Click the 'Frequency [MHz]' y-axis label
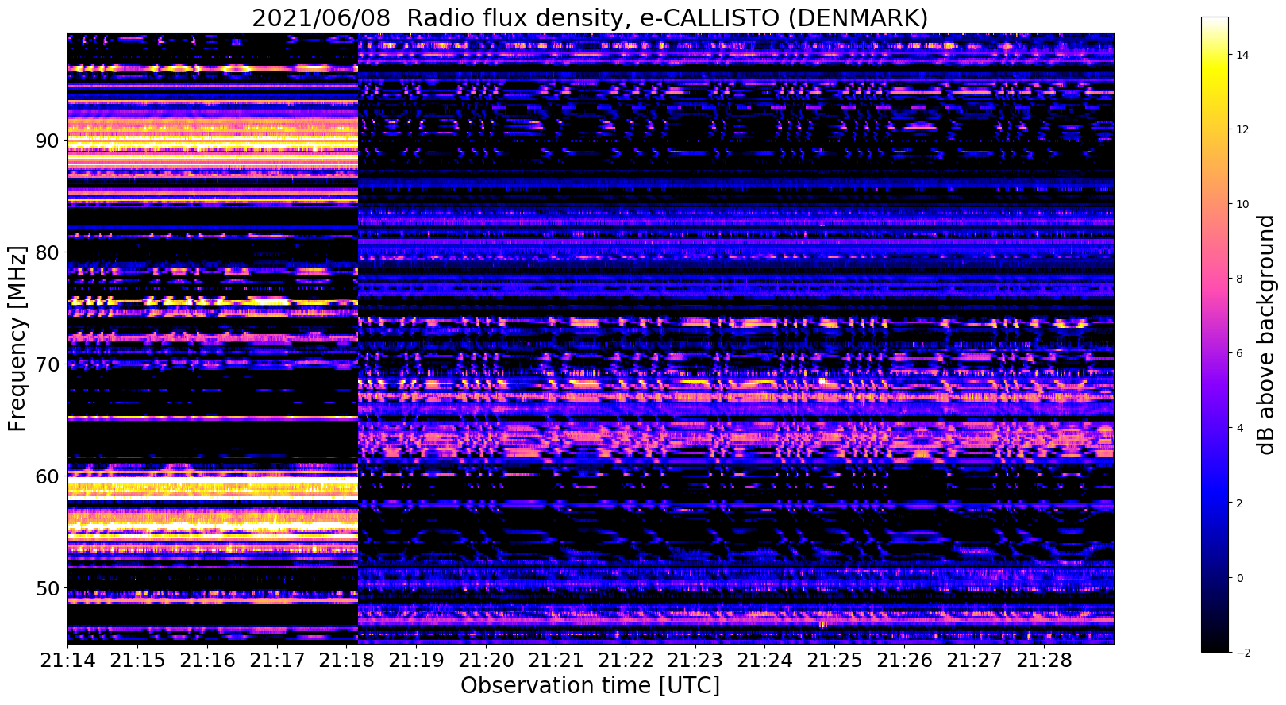 pyautogui.click(x=17, y=338)
